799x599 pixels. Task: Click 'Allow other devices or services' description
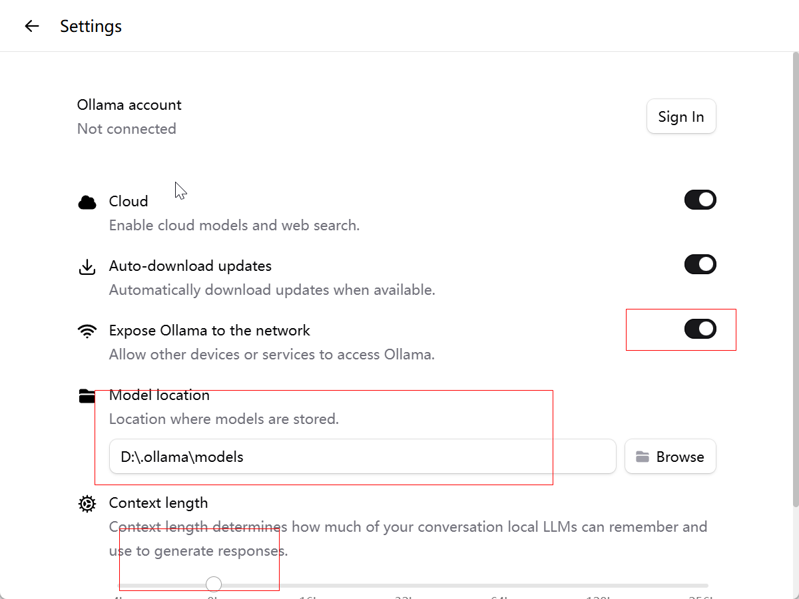(x=272, y=355)
